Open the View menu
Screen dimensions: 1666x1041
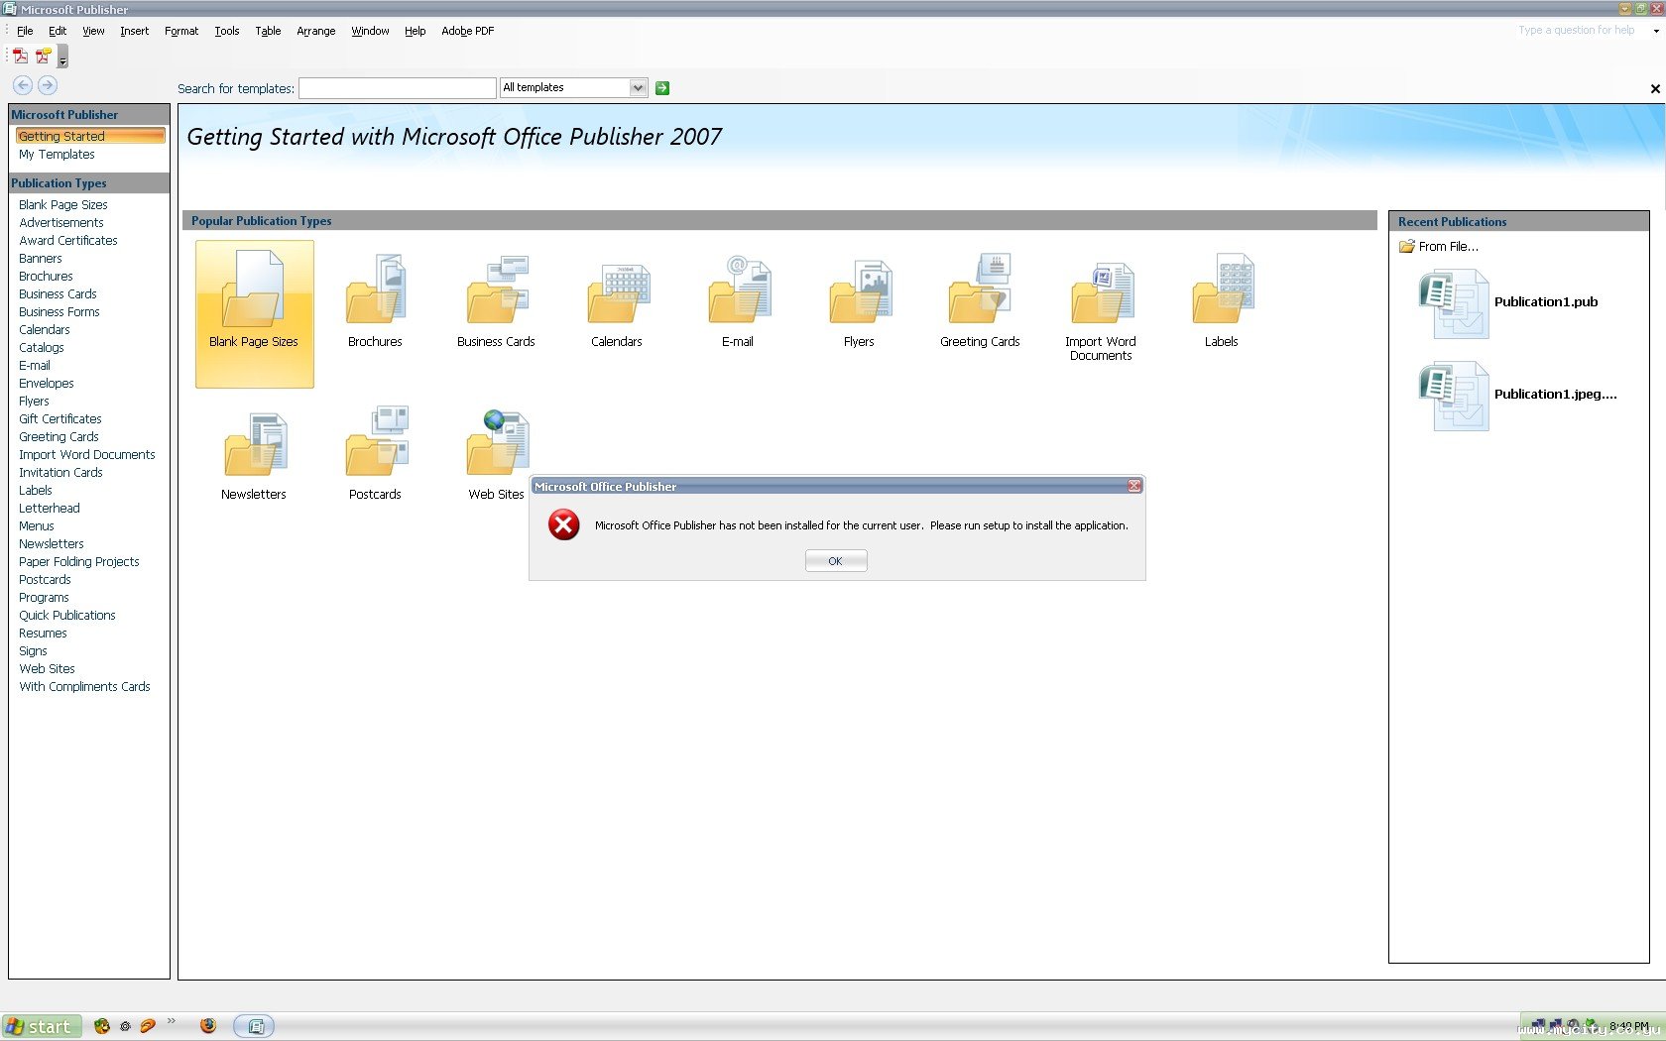93,31
